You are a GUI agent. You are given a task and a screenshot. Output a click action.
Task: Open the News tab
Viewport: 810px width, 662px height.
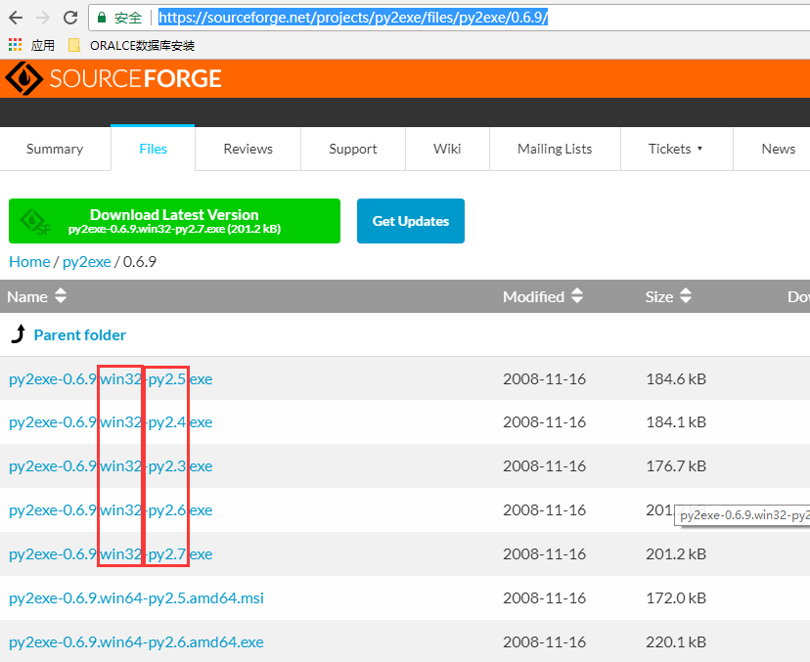[x=778, y=149]
